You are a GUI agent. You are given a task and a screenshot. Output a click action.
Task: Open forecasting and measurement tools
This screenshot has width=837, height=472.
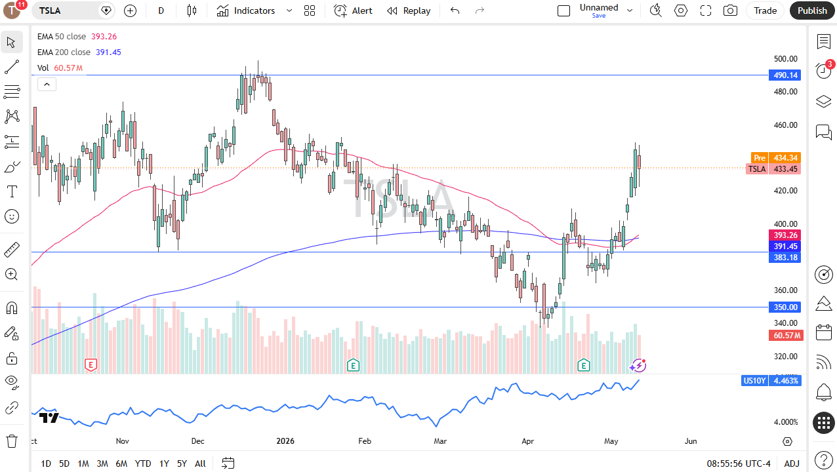coord(11,142)
